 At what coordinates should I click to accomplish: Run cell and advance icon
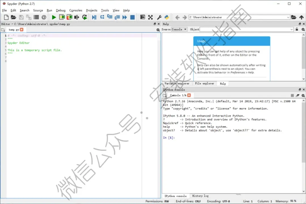click(69, 17)
